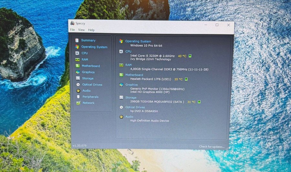
Task: Click Ivy Bridge 22nm Technology text
Action: 150,59
